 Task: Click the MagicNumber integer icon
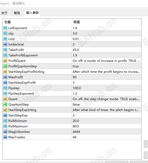click(x=5, y=132)
